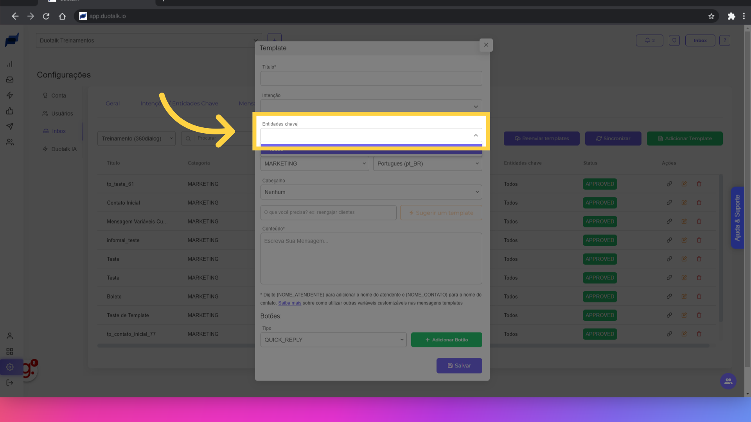Click the Reenviar templates button
This screenshot has height=422, width=751.
point(542,138)
